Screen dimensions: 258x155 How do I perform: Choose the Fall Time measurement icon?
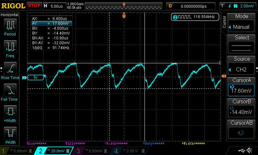[10, 92]
